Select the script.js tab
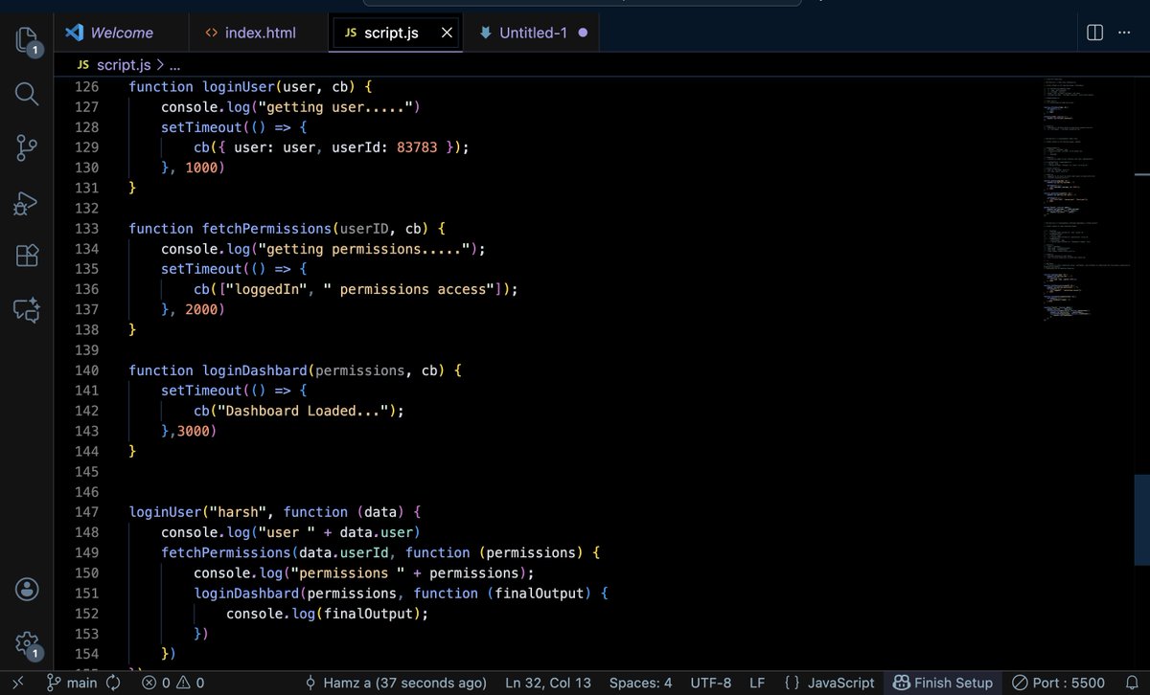1150x695 pixels. (393, 33)
